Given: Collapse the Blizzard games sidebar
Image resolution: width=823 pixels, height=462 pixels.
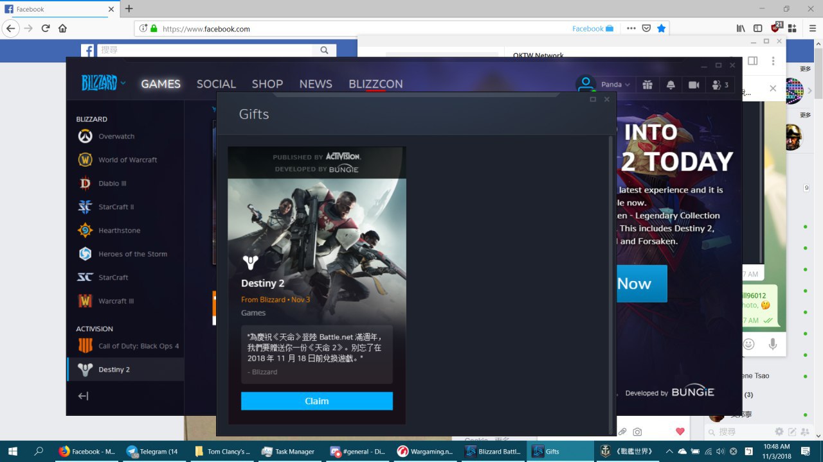Looking at the screenshot, I should (x=83, y=396).
